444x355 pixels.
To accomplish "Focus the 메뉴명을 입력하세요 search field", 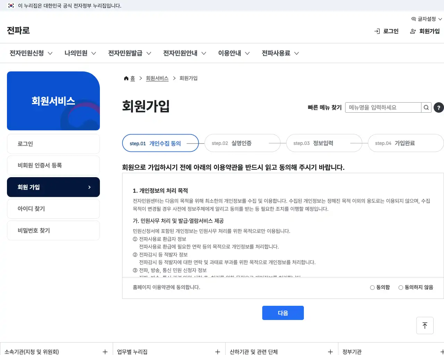I will 383,107.
